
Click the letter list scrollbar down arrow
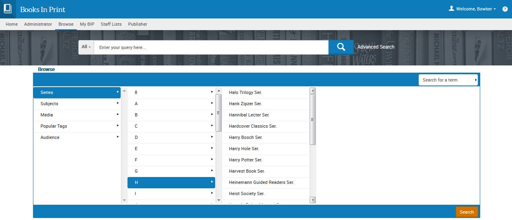click(x=219, y=200)
